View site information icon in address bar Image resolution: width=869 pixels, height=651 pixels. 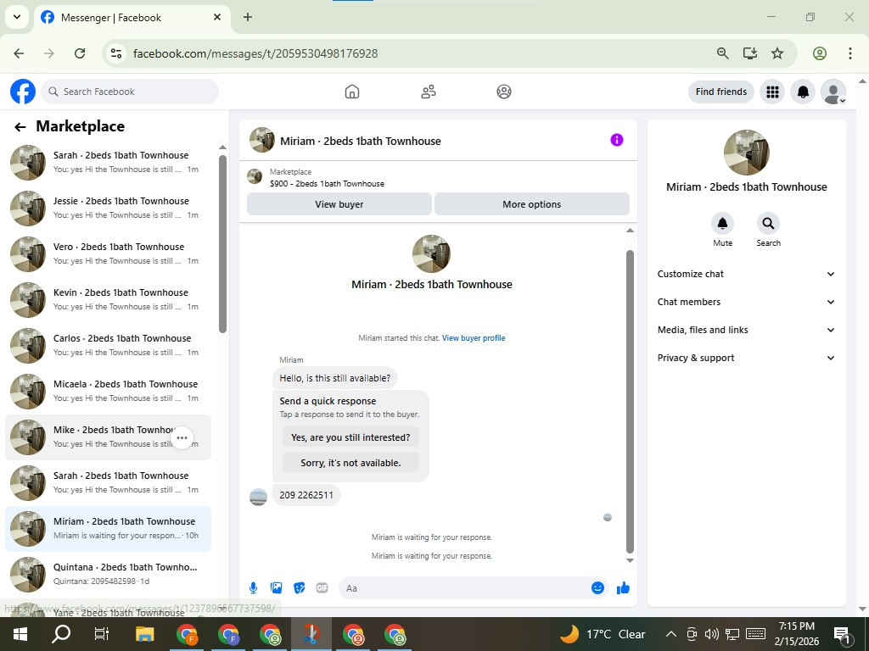click(116, 53)
